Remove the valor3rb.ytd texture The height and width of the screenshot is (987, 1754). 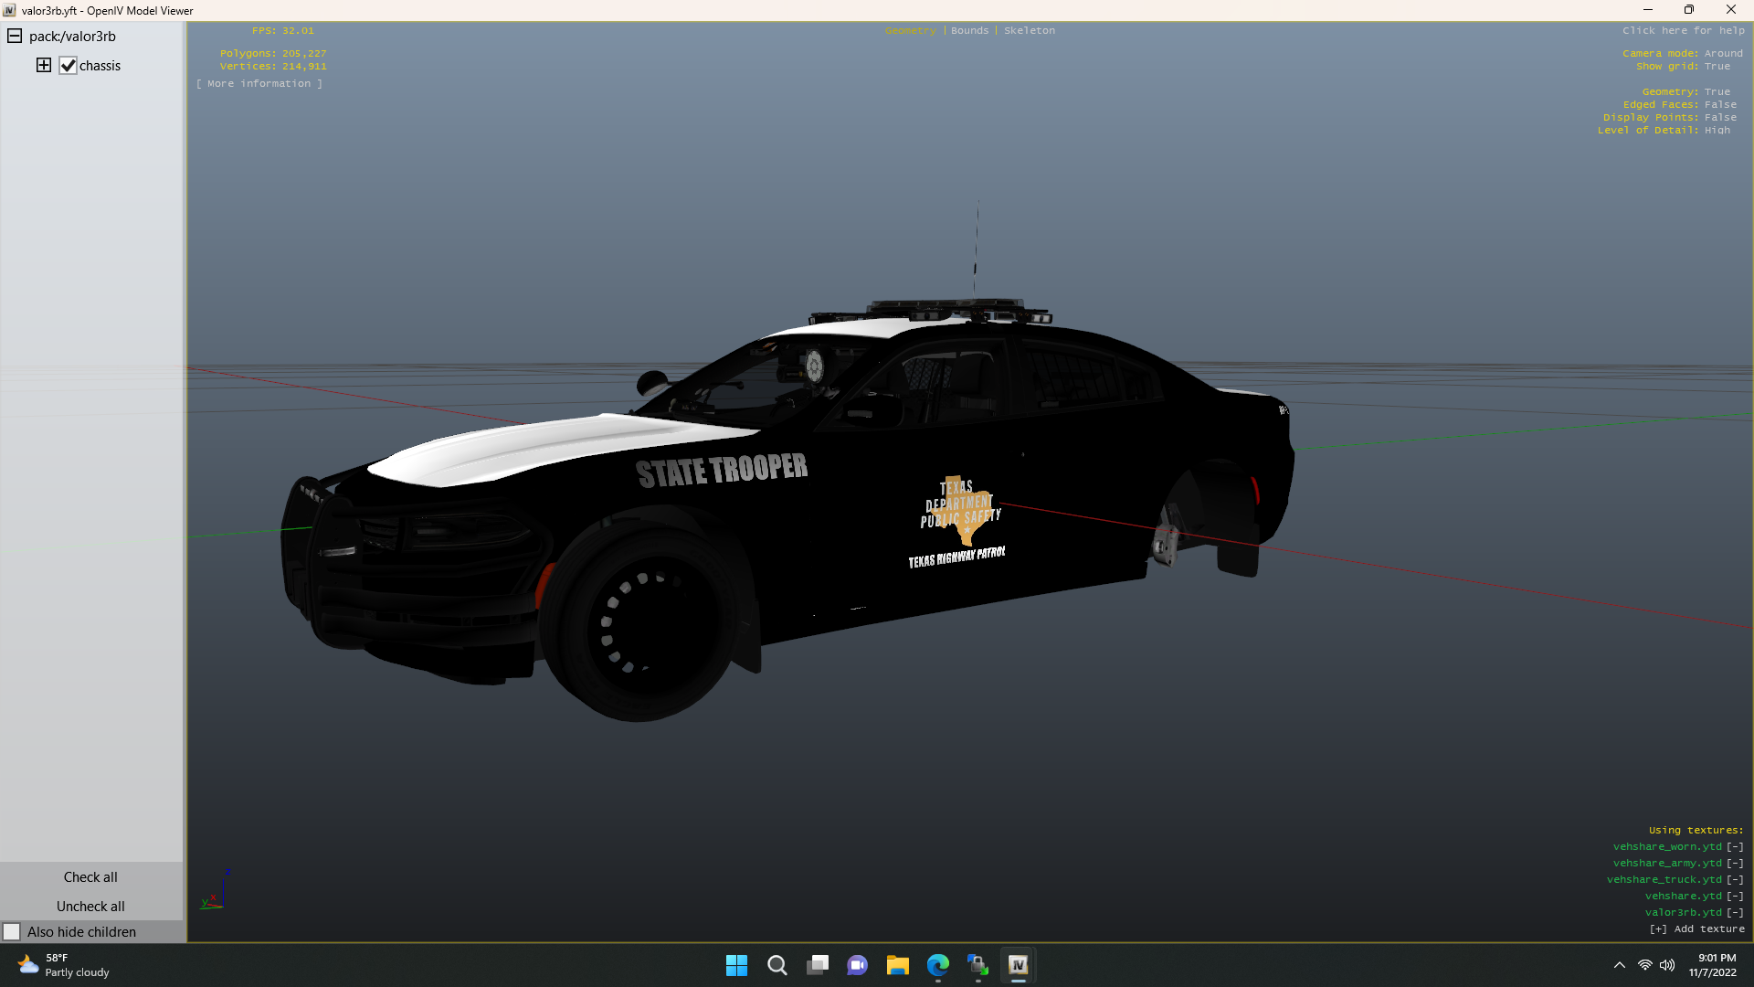pyautogui.click(x=1734, y=912)
